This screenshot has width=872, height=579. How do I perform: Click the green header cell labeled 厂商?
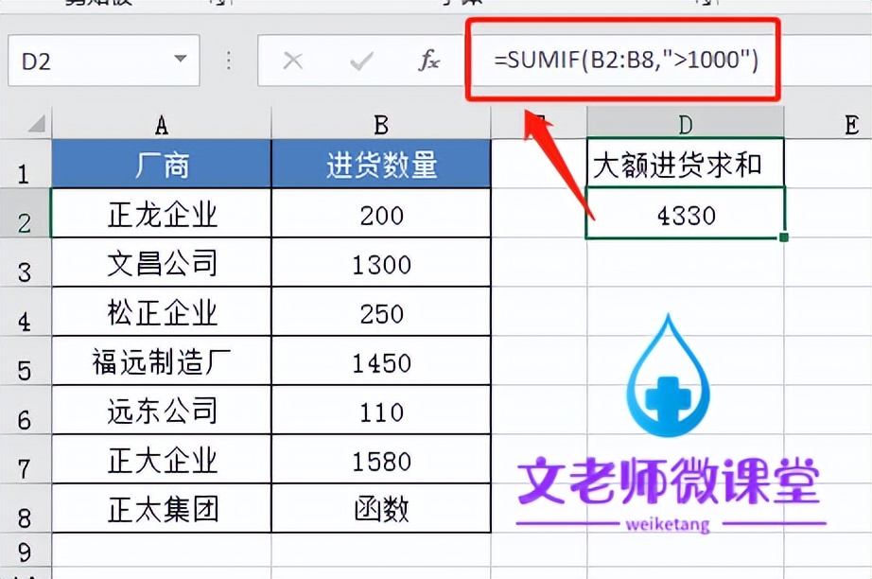pos(161,163)
